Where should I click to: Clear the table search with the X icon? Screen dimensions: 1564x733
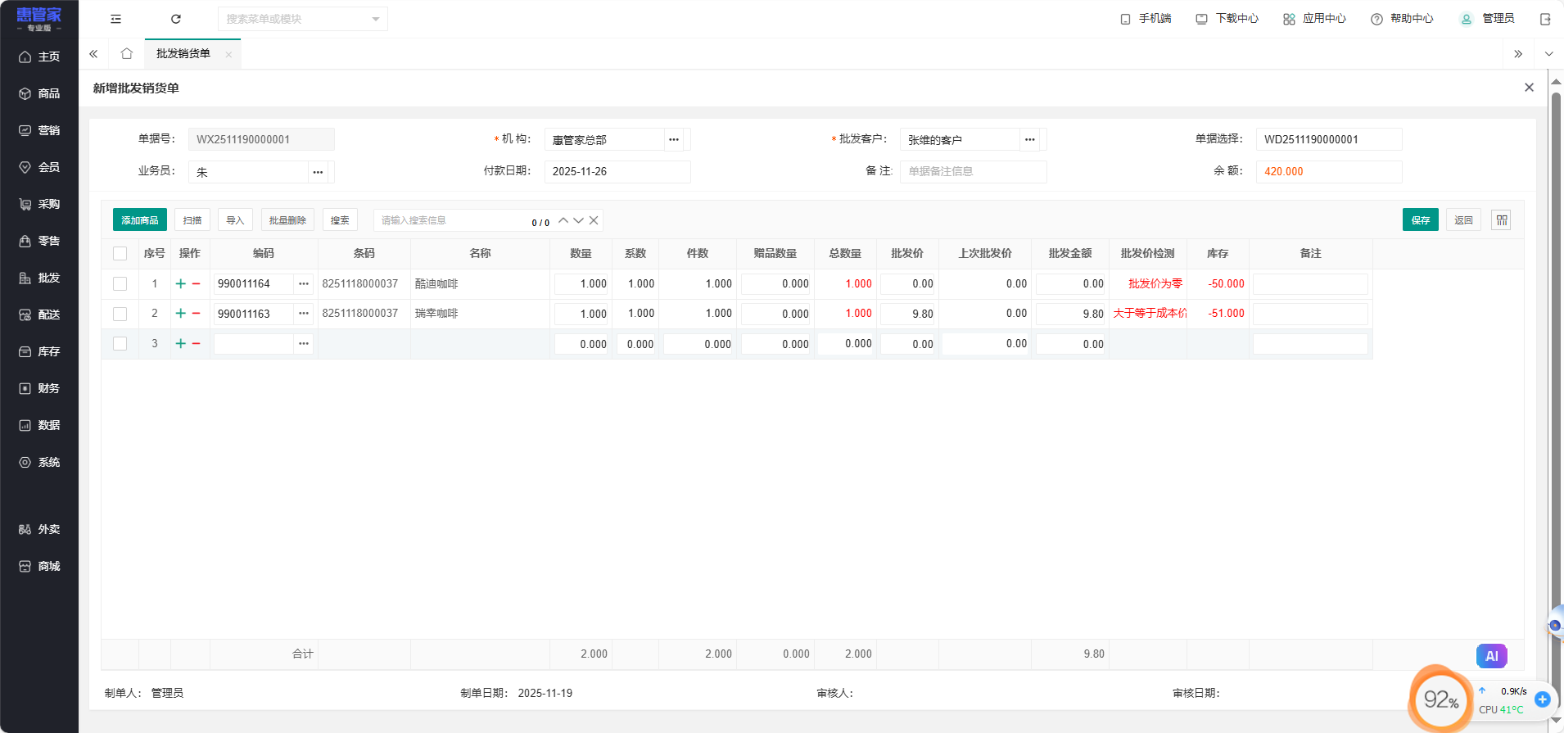(594, 220)
